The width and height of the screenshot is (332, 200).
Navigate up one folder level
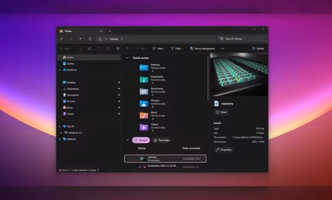click(80, 39)
